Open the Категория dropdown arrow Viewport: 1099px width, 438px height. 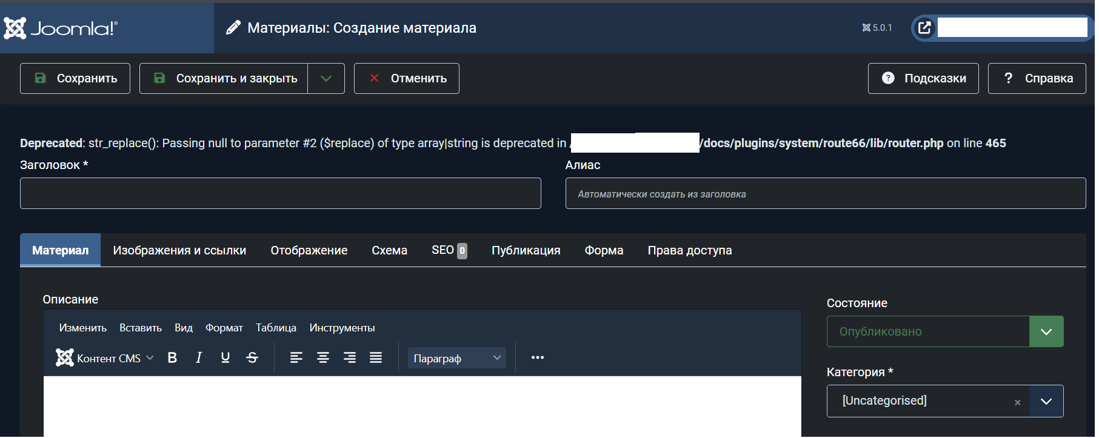pos(1046,401)
